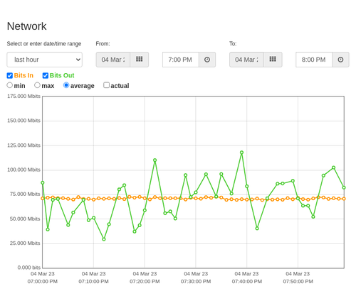The width and height of the screenshot is (356, 286).
Task: Click the 07:30:00 PM time axis label
Action: click(196, 282)
